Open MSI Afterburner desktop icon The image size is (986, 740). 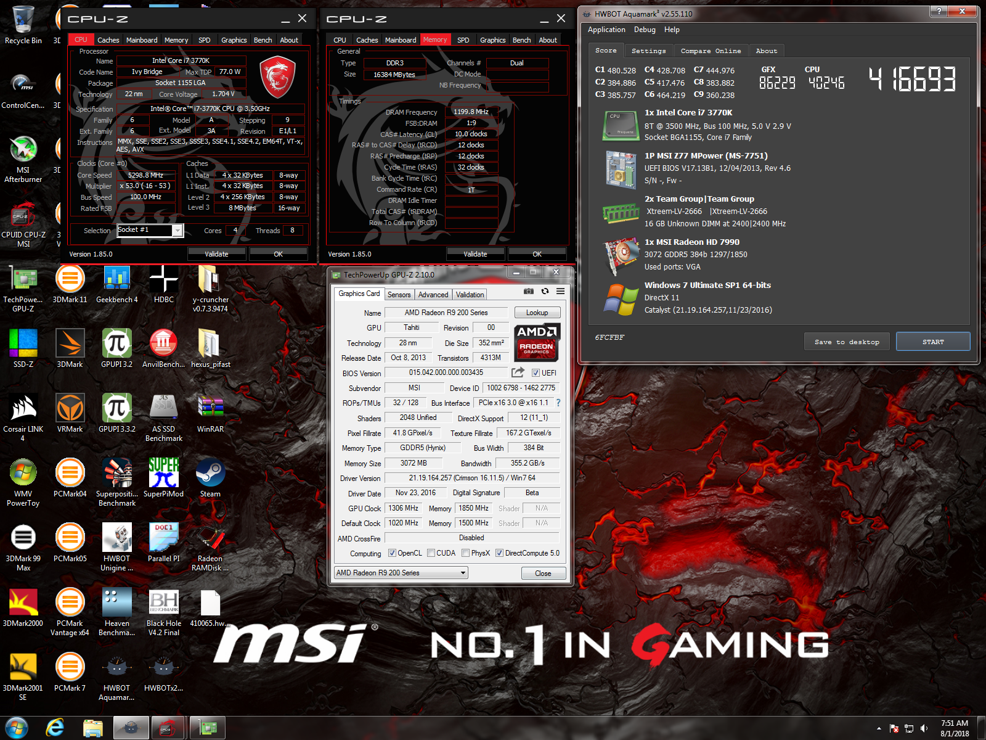pos(23,159)
